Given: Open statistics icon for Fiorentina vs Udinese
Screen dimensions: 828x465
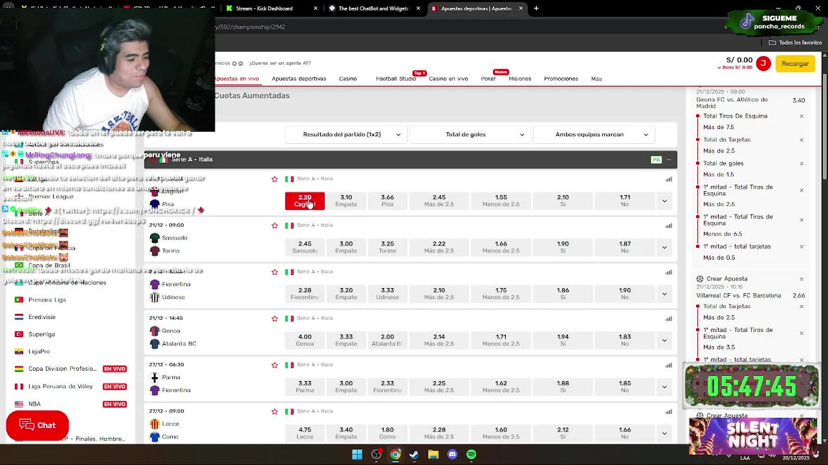Looking at the screenshot, I should click(x=669, y=272).
